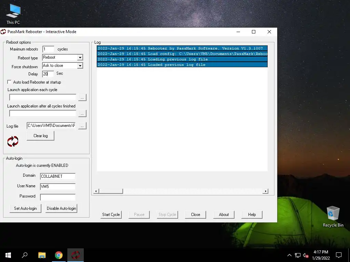Viewport: 350px width, 262px height.
Task: Start the reboot cycle
Action: [x=111, y=215]
